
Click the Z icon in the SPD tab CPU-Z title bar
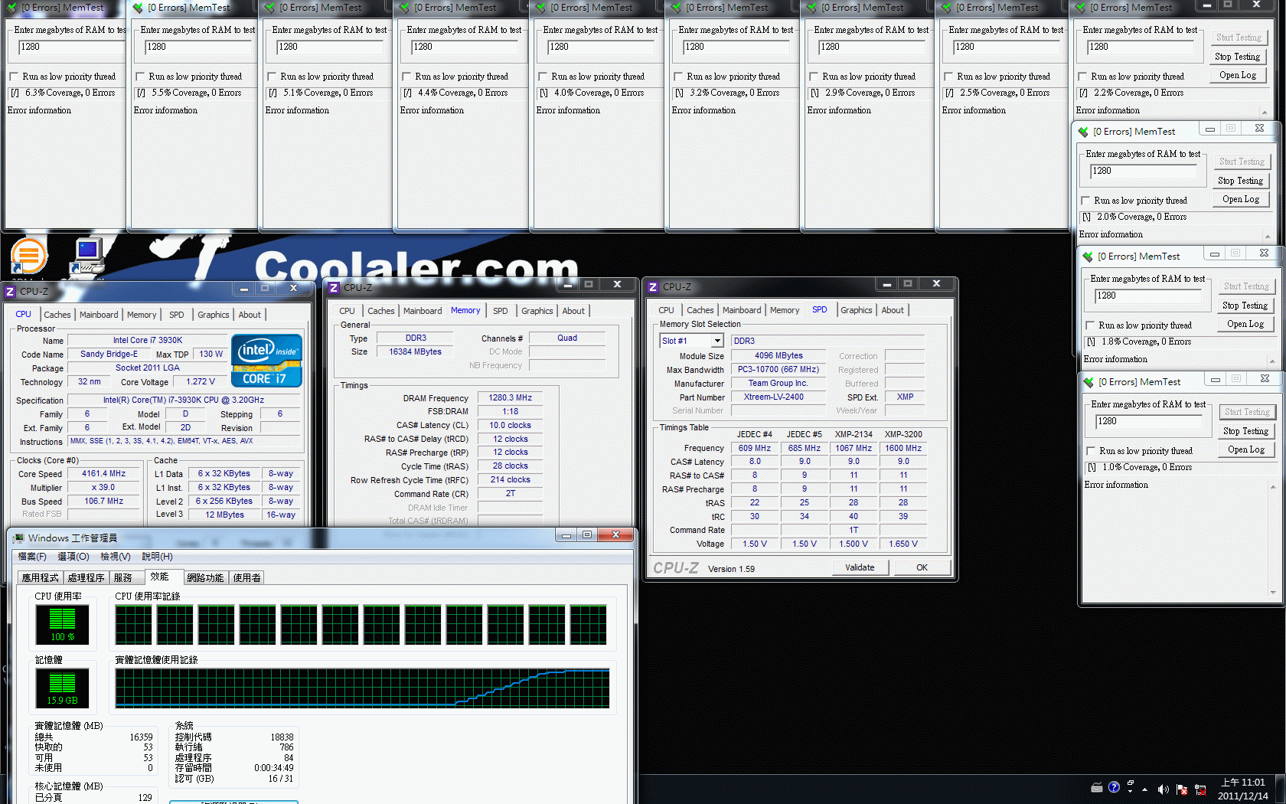tap(653, 287)
